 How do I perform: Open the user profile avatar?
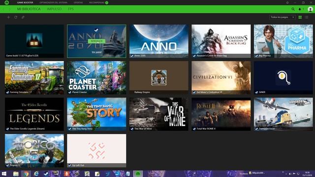[x=310, y=9]
